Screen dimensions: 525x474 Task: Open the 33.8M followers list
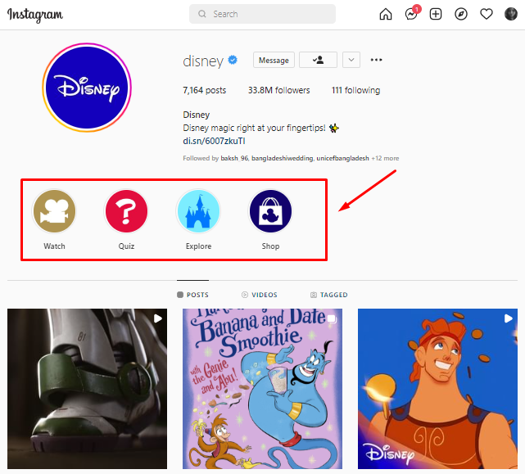click(278, 90)
